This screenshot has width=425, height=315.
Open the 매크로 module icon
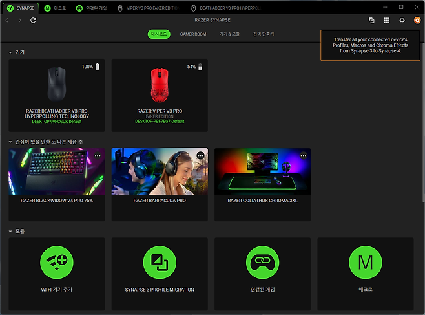point(365,263)
